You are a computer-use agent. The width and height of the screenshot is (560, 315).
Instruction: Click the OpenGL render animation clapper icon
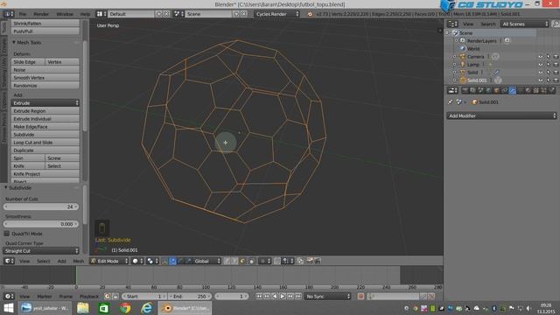tap(317, 261)
